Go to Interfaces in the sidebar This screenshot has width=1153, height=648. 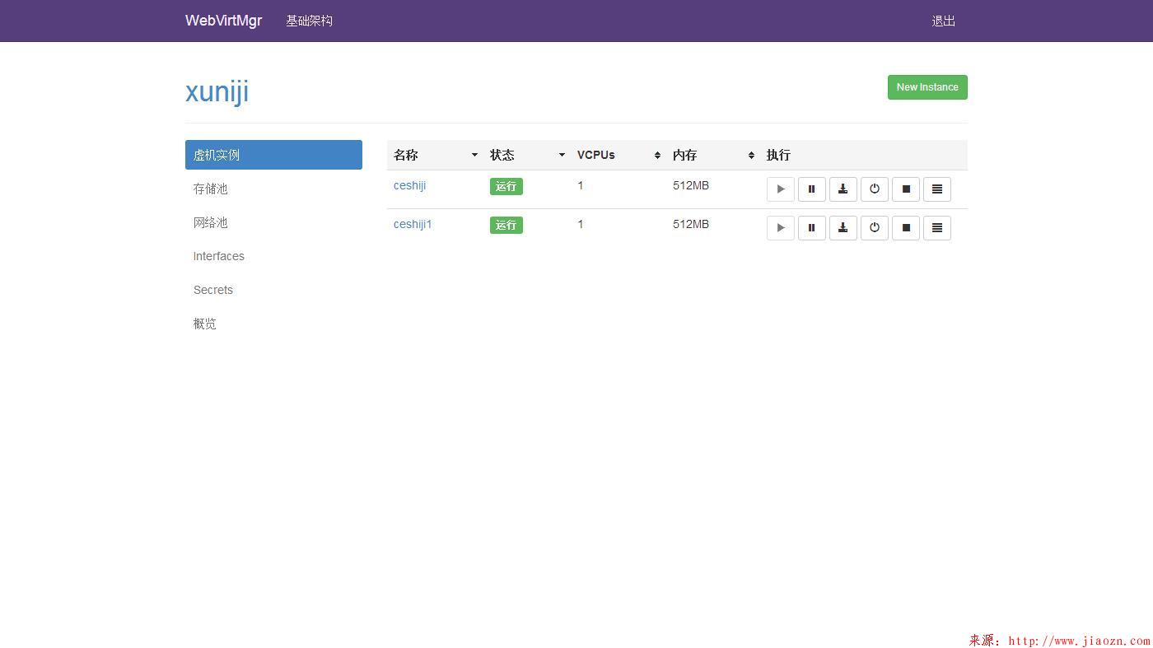(219, 256)
